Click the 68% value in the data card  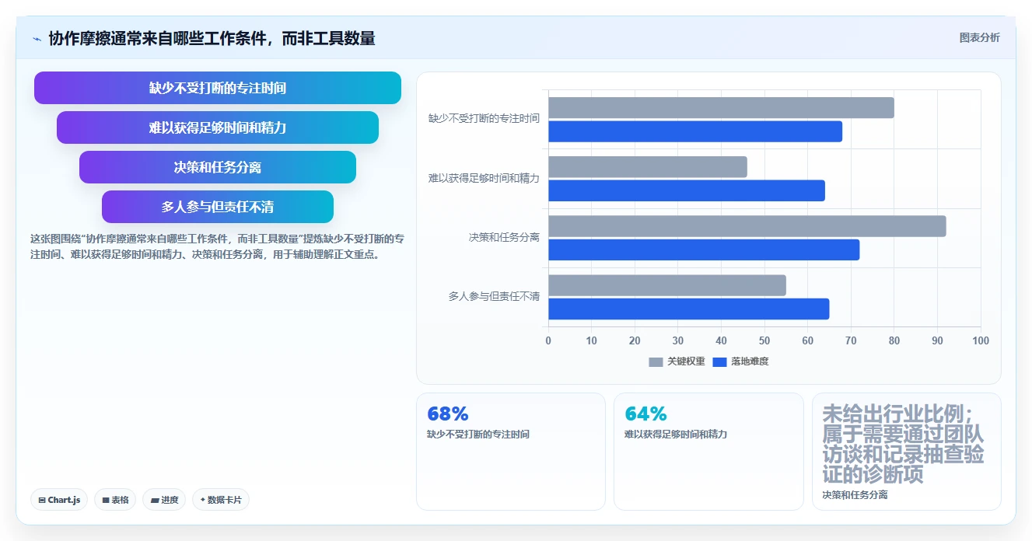coord(448,414)
